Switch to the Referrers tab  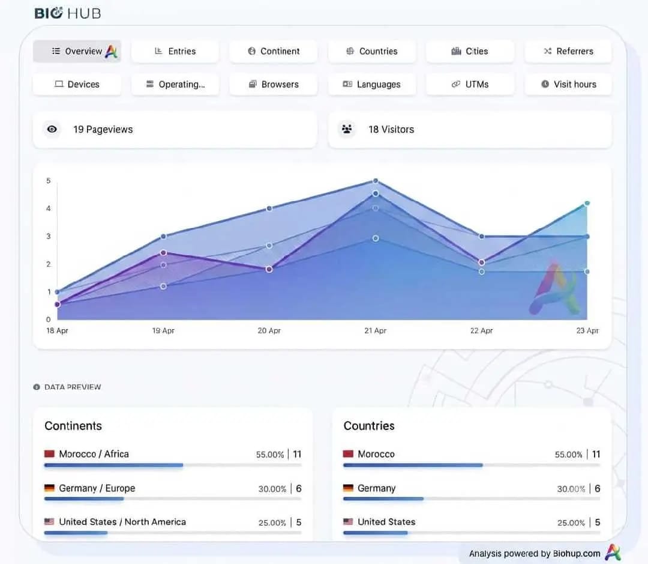point(568,51)
